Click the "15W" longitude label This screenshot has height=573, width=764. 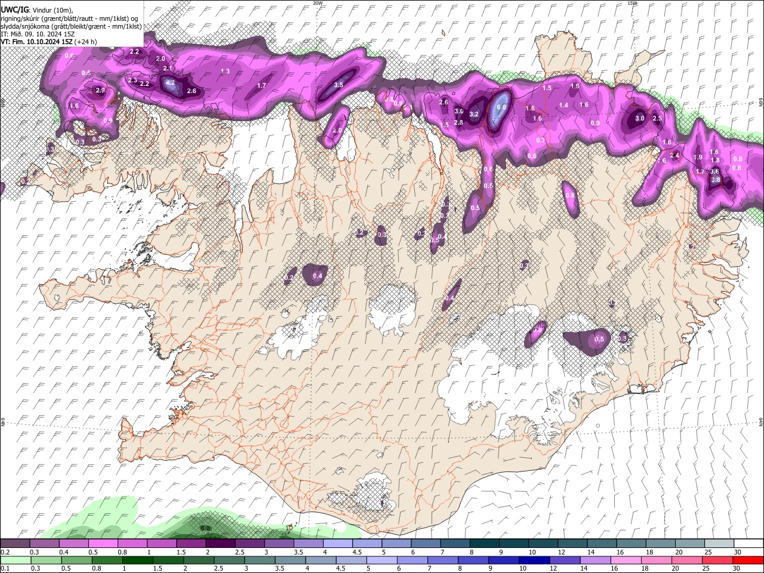(x=632, y=3)
